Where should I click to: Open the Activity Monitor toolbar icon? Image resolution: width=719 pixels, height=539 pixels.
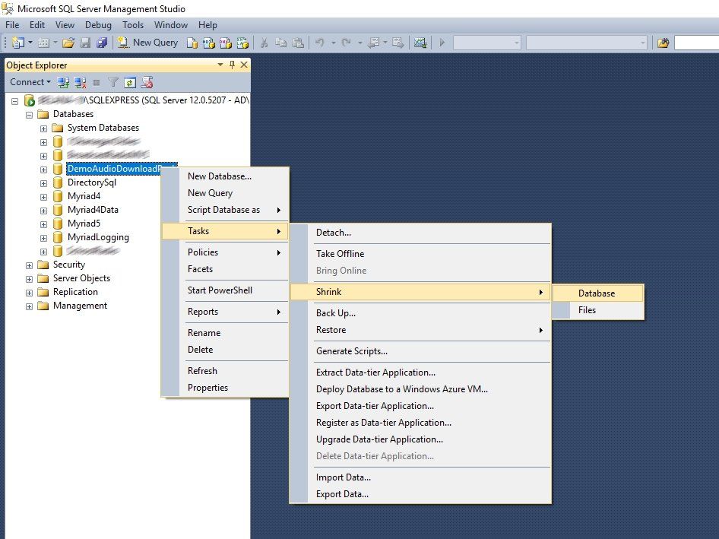coord(420,43)
